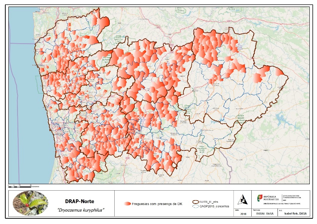Click the República Portuguesa flag logo
Screen dimensions: 317x224
(260, 197)
